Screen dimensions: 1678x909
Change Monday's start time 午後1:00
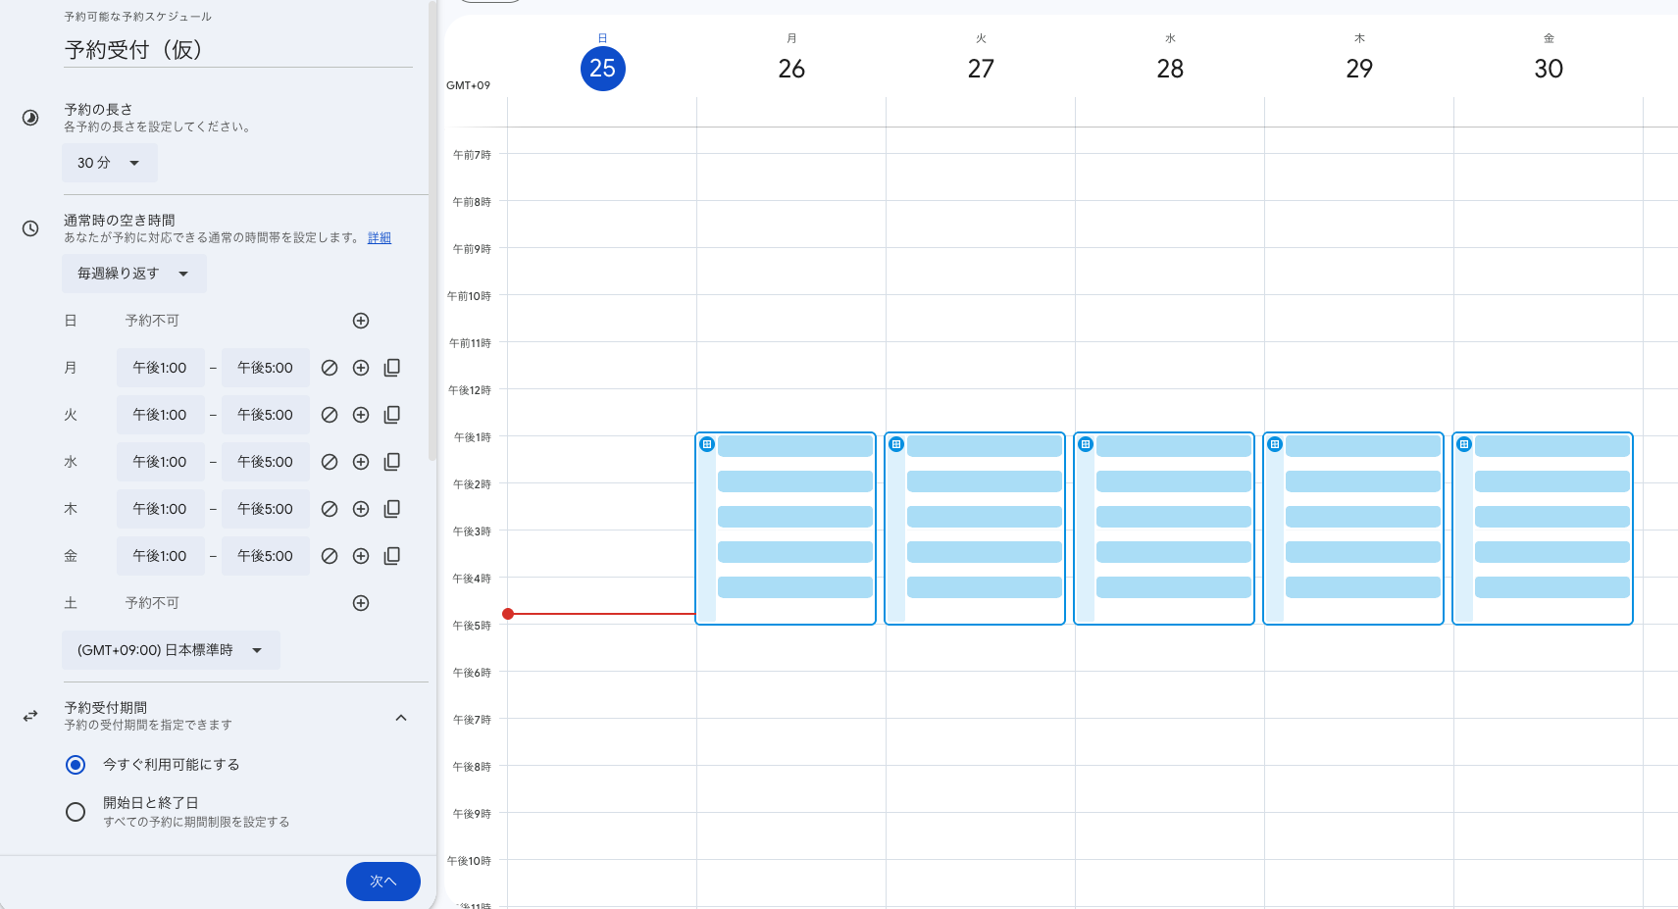point(160,368)
